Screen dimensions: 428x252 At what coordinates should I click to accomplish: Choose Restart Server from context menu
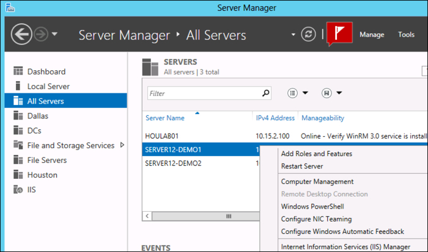click(301, 166)
